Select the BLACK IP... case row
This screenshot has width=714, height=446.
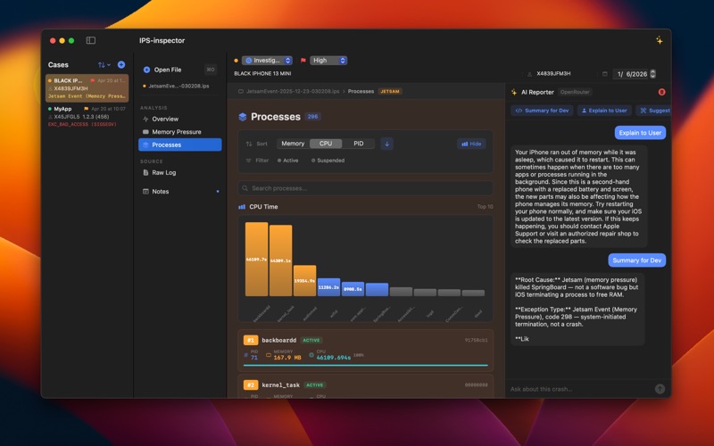coord(87,87)
